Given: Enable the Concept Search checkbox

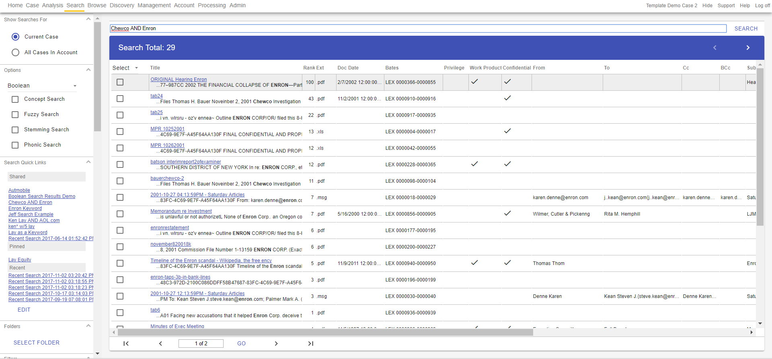Looking at the screenshot, I should coord(15,99).
